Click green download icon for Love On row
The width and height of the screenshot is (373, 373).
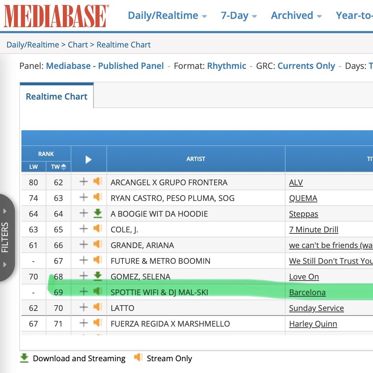pyautogui.click(x=97, y=276)
